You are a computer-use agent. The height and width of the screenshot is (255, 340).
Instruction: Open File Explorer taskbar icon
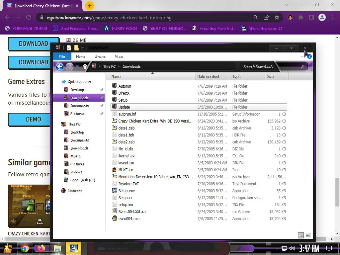pos(57,248)
